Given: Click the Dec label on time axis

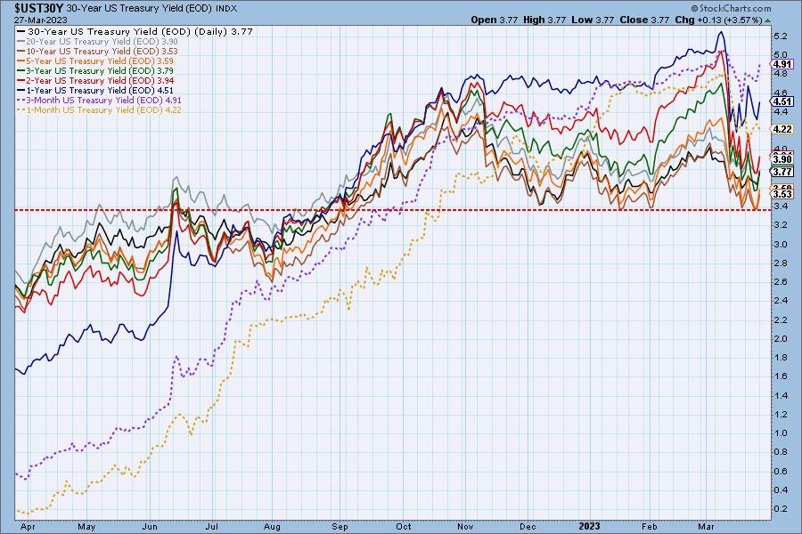Looking at the screenshot, I should point(528,526).
